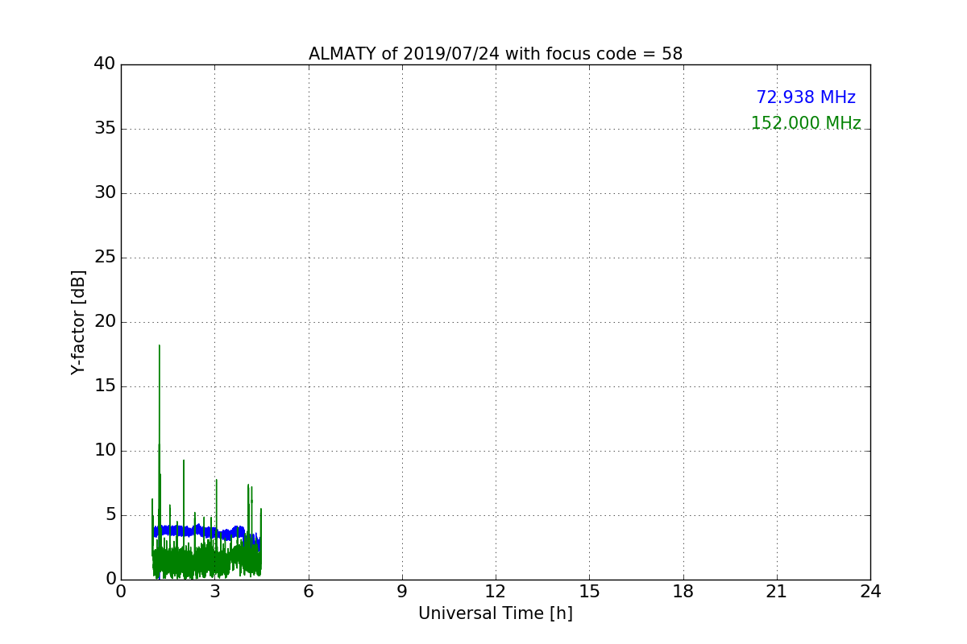The width and height of the screenshot is (967, 644).
Task: Click the y-axis tick label '40'
Action: click(105, 64)
